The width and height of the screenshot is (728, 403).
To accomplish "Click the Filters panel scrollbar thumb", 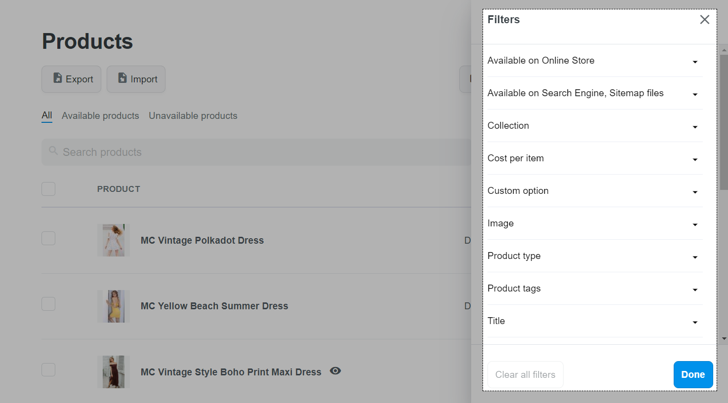I will click(x=724, y=122).
